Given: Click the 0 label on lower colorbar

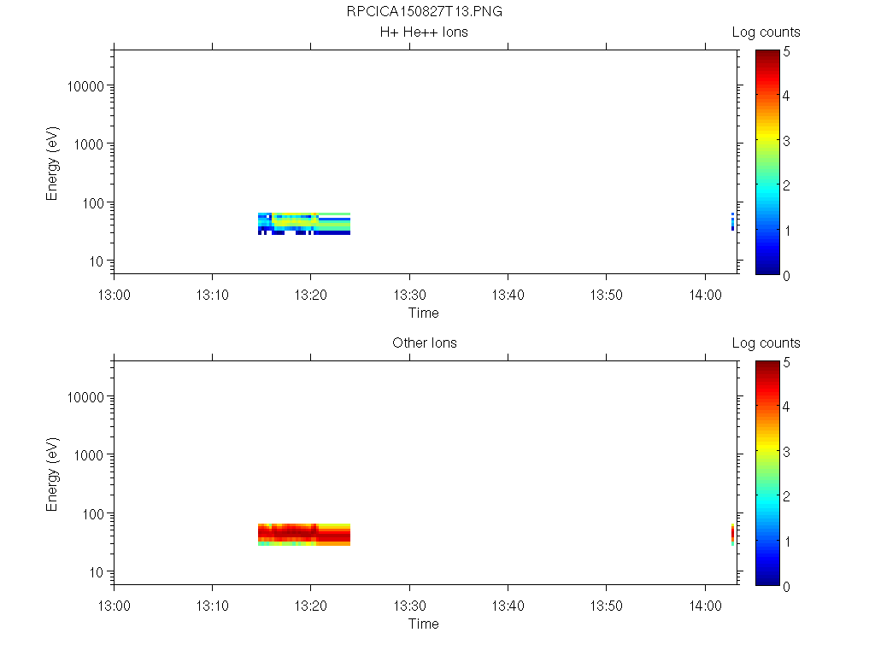Looking at the screenshot, I should click(x=786, y=586).
